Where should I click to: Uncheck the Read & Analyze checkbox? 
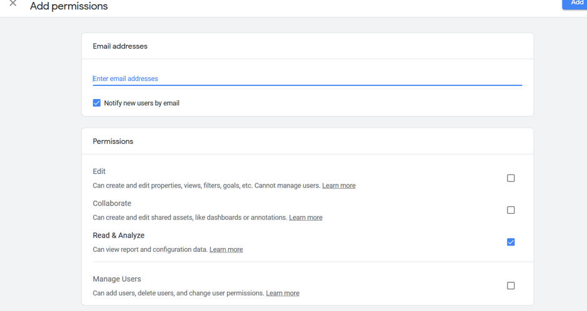511,242
